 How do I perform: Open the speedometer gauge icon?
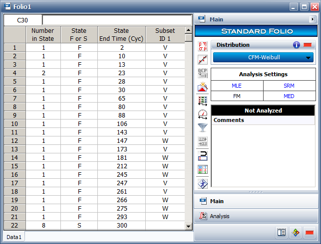[203, 114]
